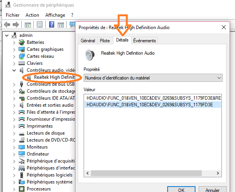Switch to the Pilote tab
Screen dimensions: 235x192
pos(105,40)
